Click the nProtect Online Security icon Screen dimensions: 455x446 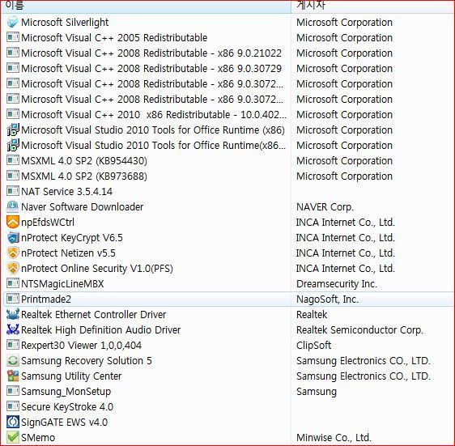[x=13, y=269]
